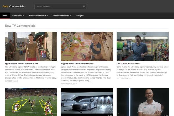Viewport: 174px width, 116px height.
Task: Click the date 'October 2, 2017'
Action: point(11,81)
